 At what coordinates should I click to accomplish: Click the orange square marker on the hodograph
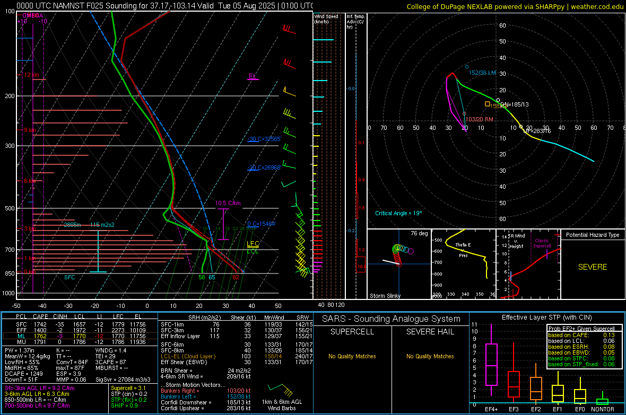488,104
